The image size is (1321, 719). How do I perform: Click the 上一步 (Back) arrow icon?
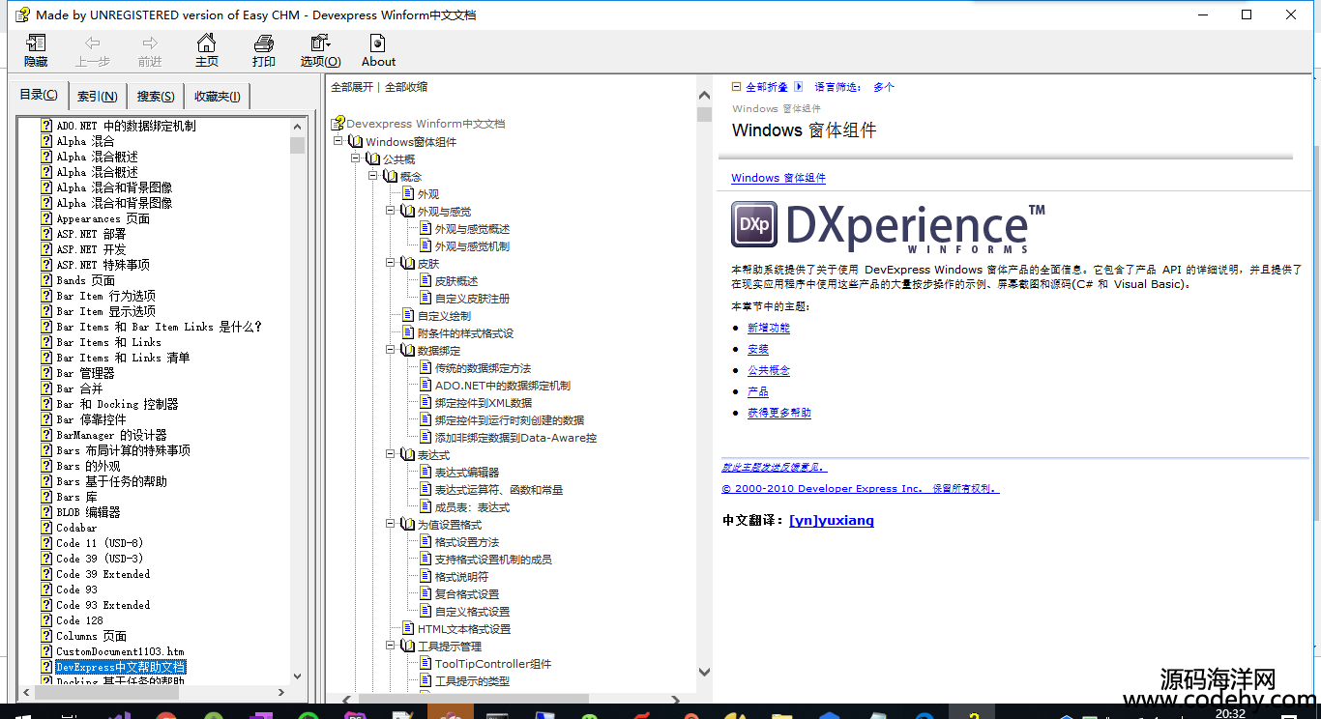(93, 43)
